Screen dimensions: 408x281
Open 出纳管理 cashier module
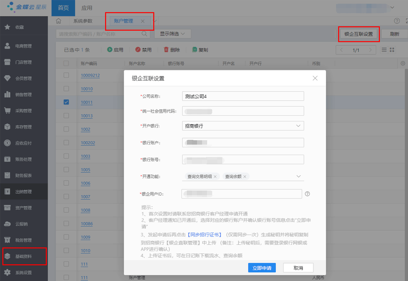23,192
